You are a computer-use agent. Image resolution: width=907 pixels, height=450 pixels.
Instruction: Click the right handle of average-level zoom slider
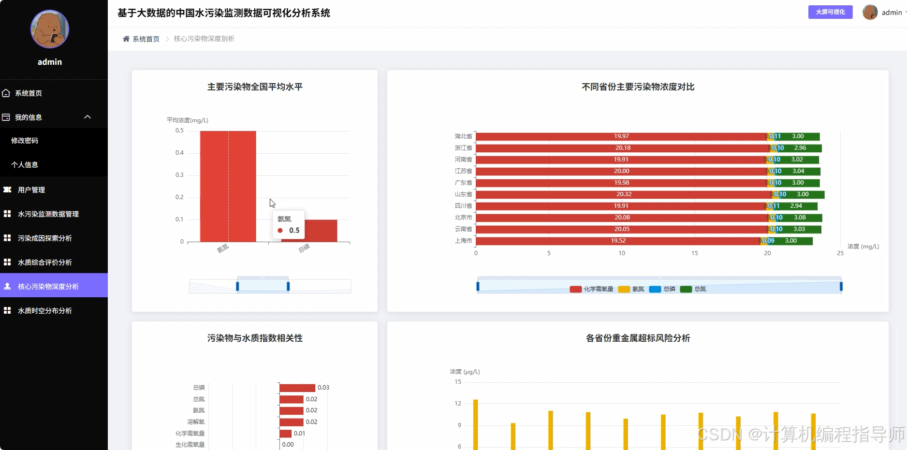(288, 286)
